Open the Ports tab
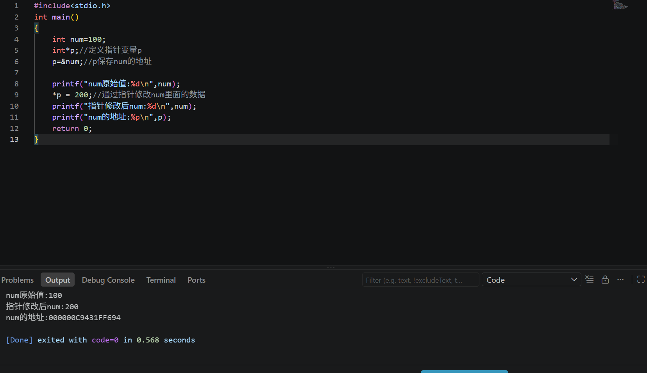Image resolution: width=647 pixels, height=373 pixels. 196,280
